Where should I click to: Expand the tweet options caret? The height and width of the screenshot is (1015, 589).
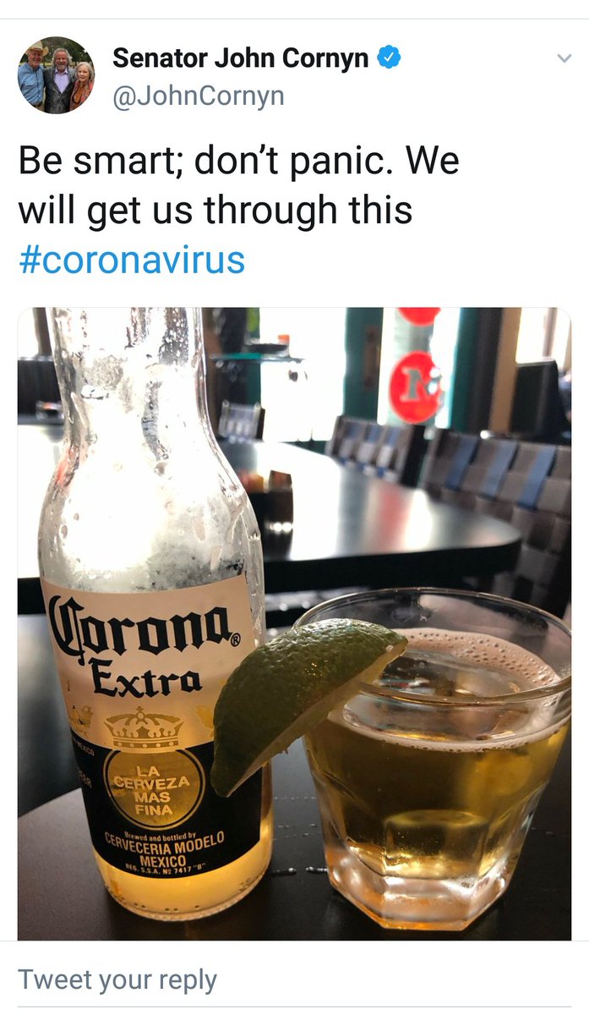pos(564,58)
